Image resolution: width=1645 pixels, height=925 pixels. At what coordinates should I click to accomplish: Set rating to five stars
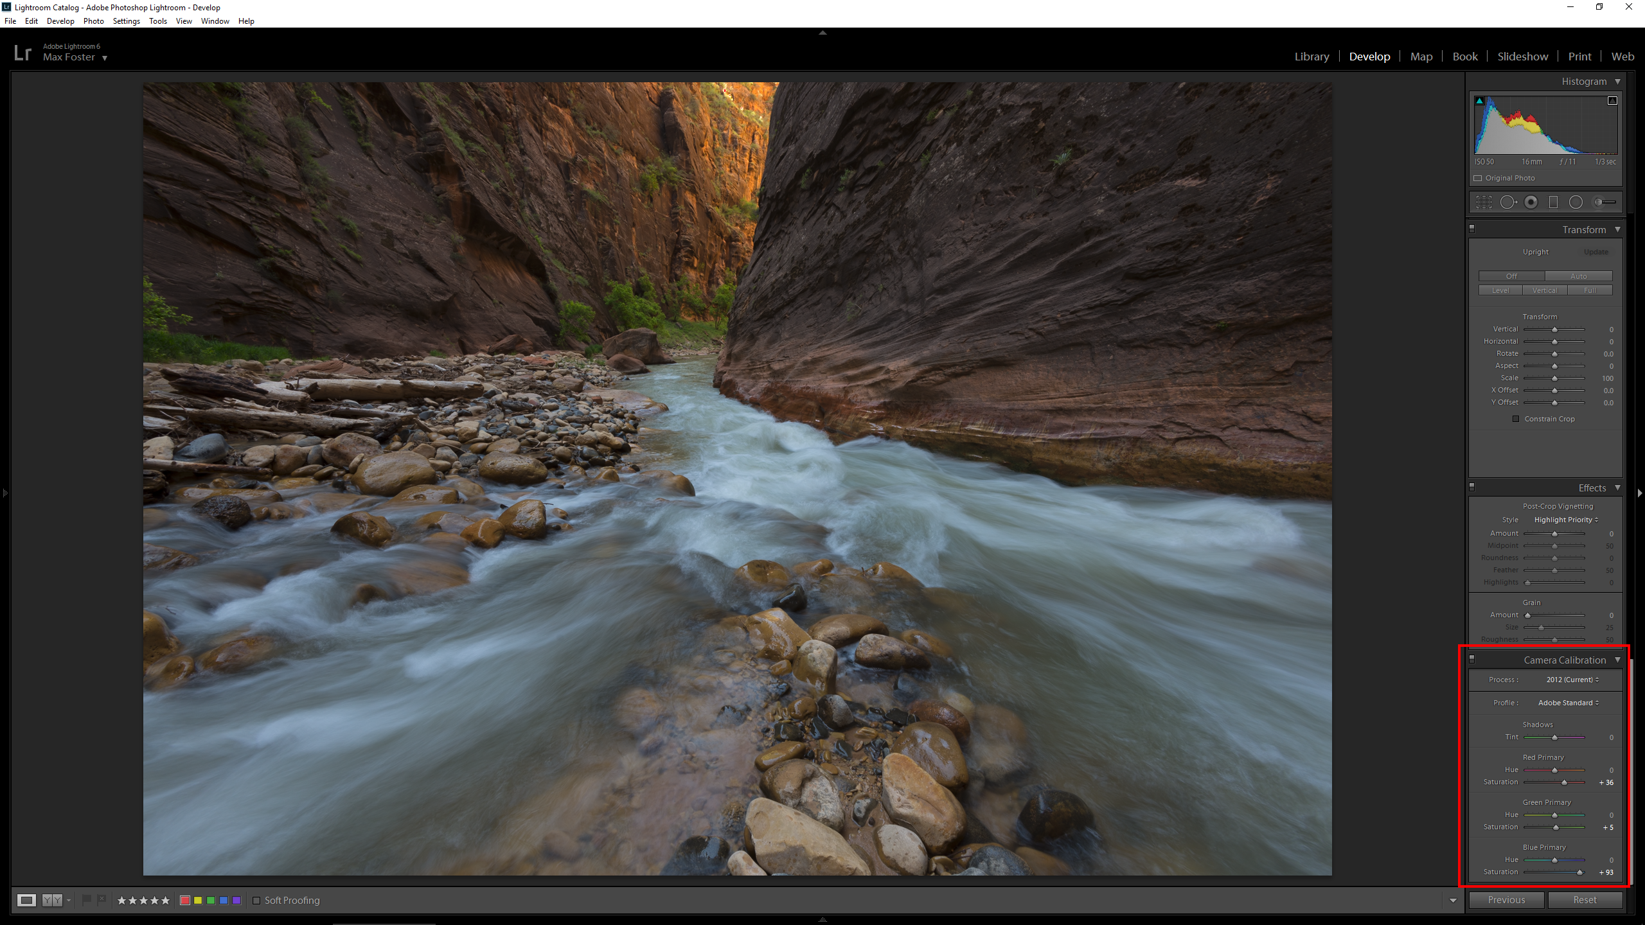click(165, 901)
